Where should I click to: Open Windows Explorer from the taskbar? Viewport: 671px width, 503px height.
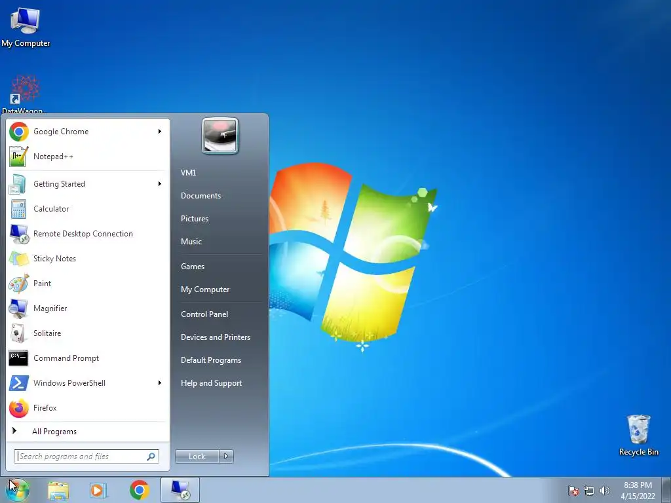tap(58, 490)
